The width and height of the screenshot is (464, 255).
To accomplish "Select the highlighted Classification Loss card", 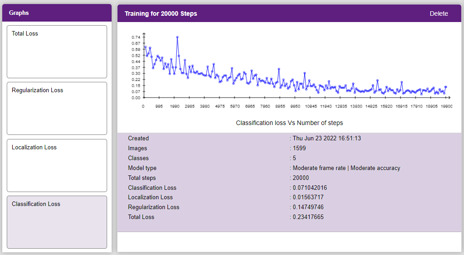I will 57,222.
